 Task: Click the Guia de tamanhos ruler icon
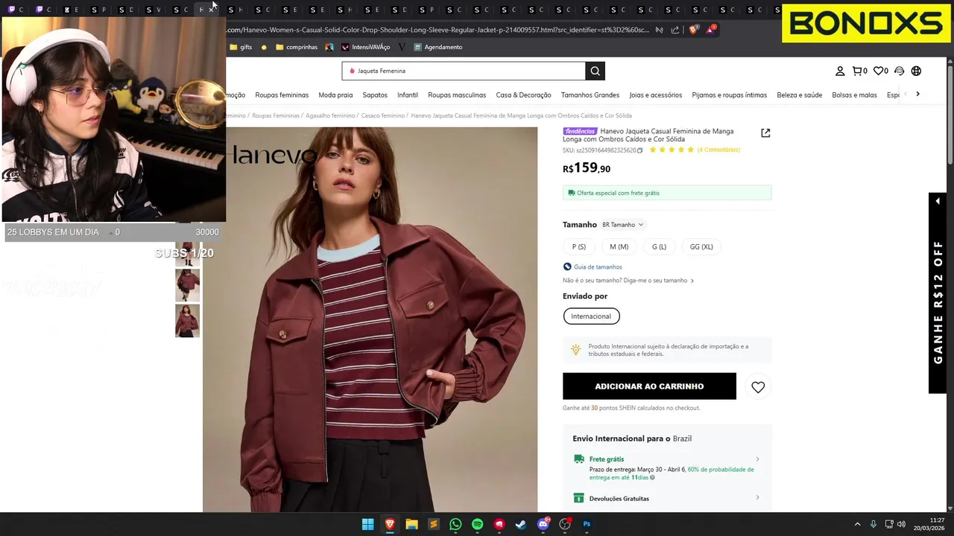pyautogui.click(x=567, y=267)
